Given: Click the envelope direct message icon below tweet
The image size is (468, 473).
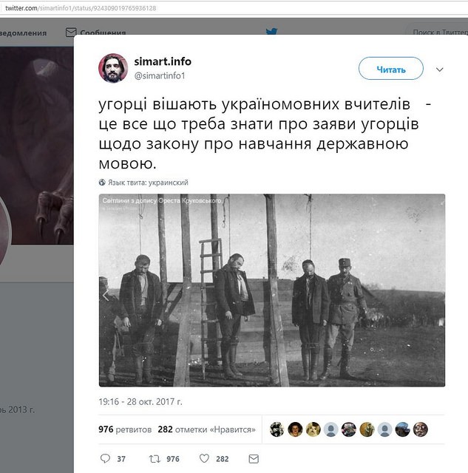Looking at the screenshot, I should click(x=254, y=459).
